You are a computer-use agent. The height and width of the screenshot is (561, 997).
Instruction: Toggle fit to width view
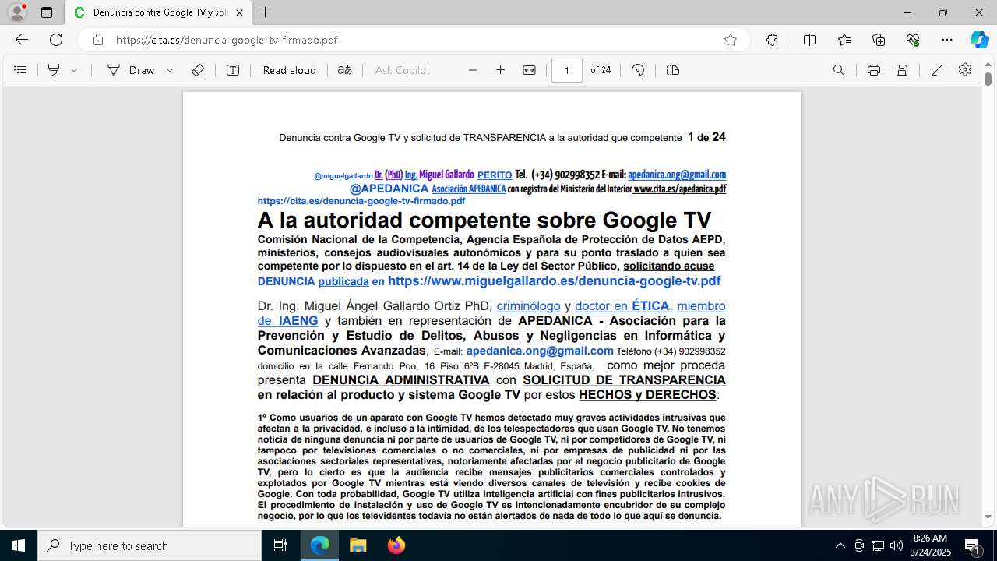tap(529, 70)
